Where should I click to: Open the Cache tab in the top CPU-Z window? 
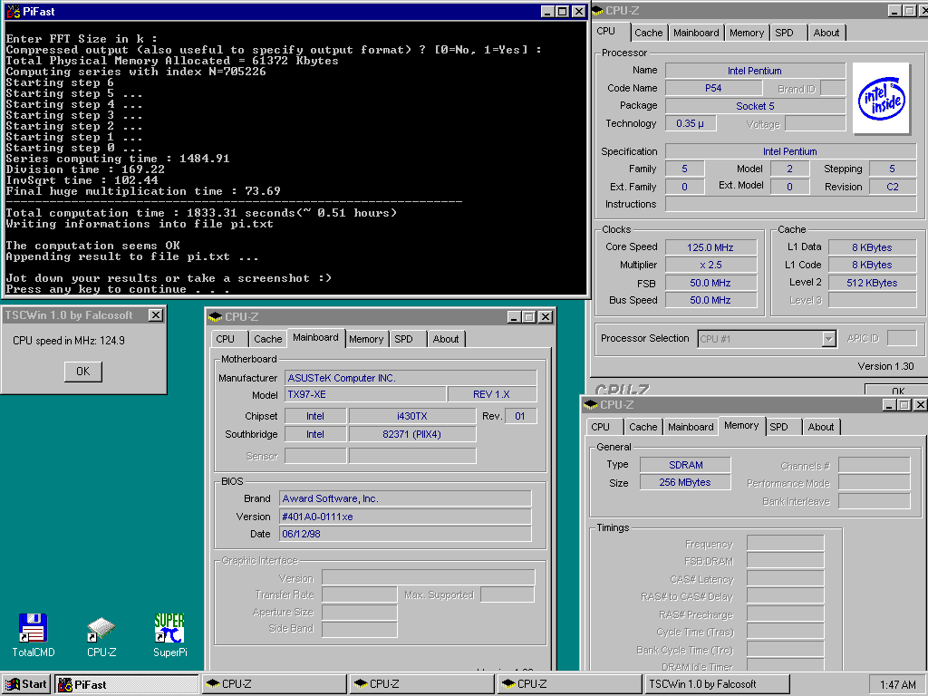pos(649,34)
